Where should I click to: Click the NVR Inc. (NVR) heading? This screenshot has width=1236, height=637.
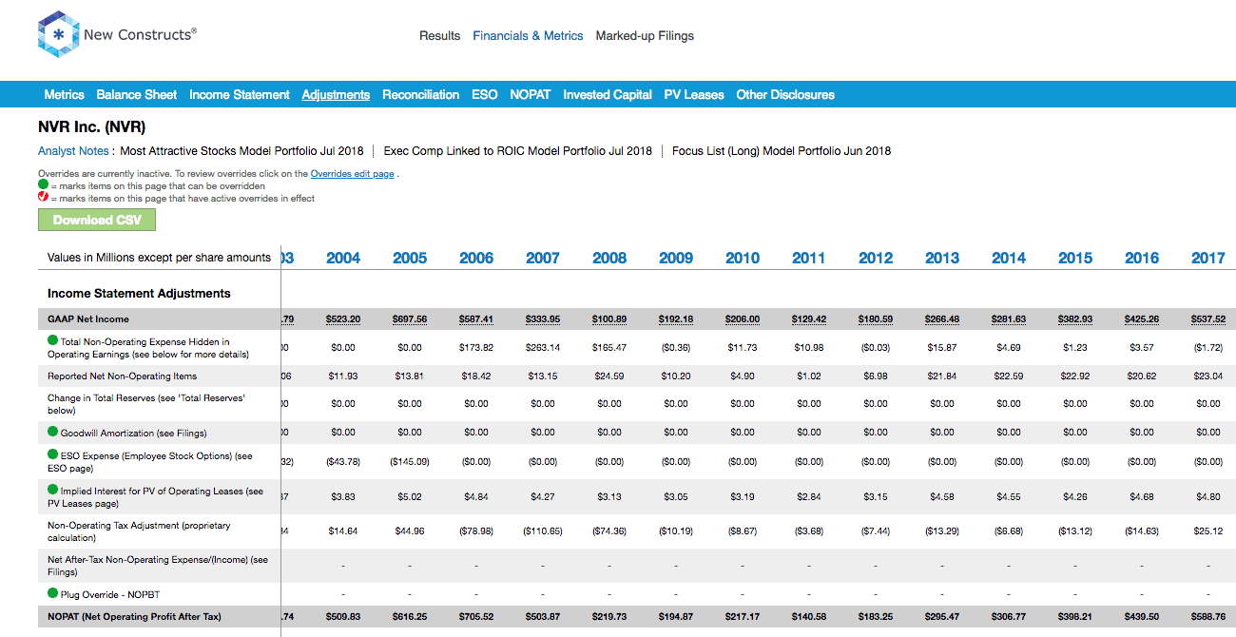pos(91,126)
